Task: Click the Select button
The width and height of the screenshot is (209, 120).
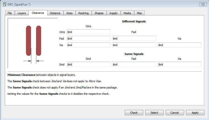Action: 154,113
